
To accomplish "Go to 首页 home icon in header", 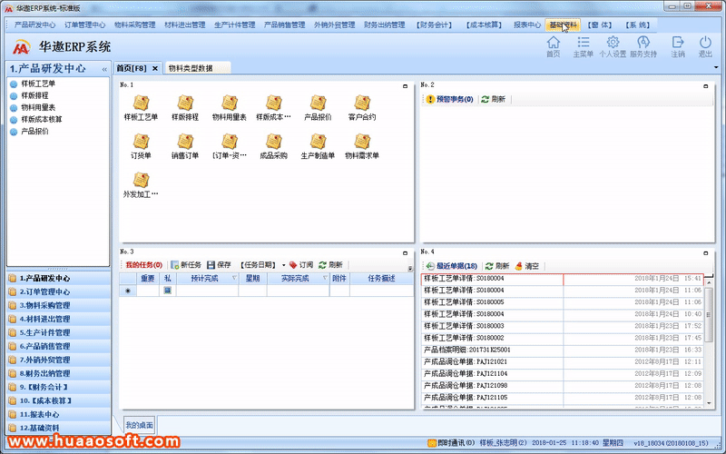I will (554, 47).
